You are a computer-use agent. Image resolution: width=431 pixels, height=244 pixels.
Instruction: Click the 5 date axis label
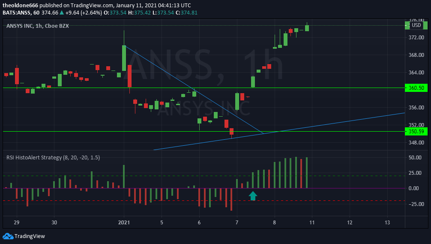click(x=162, y=222)
